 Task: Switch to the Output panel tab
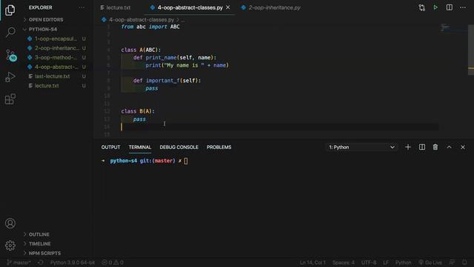click(x=110, y=147)
